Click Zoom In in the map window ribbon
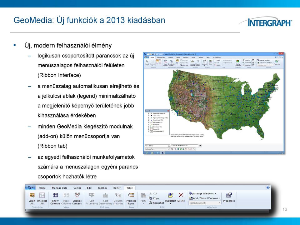Viewport: 300px width, 225px height. 246,60
